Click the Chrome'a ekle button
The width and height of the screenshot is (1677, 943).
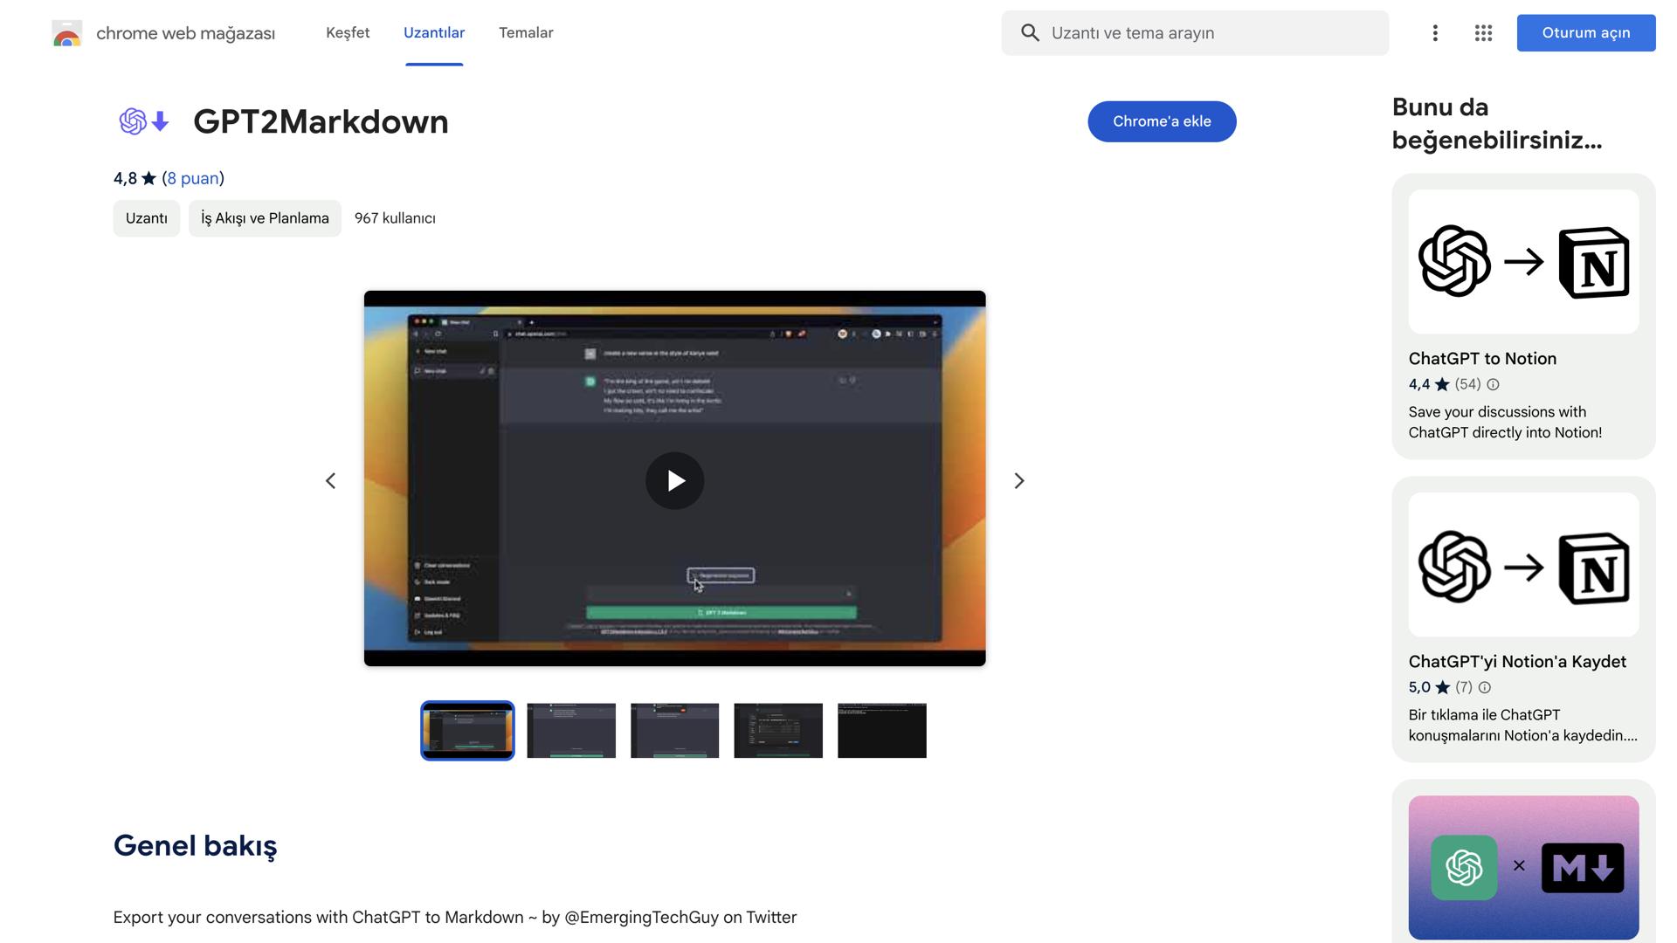(x=1161, y=121)
